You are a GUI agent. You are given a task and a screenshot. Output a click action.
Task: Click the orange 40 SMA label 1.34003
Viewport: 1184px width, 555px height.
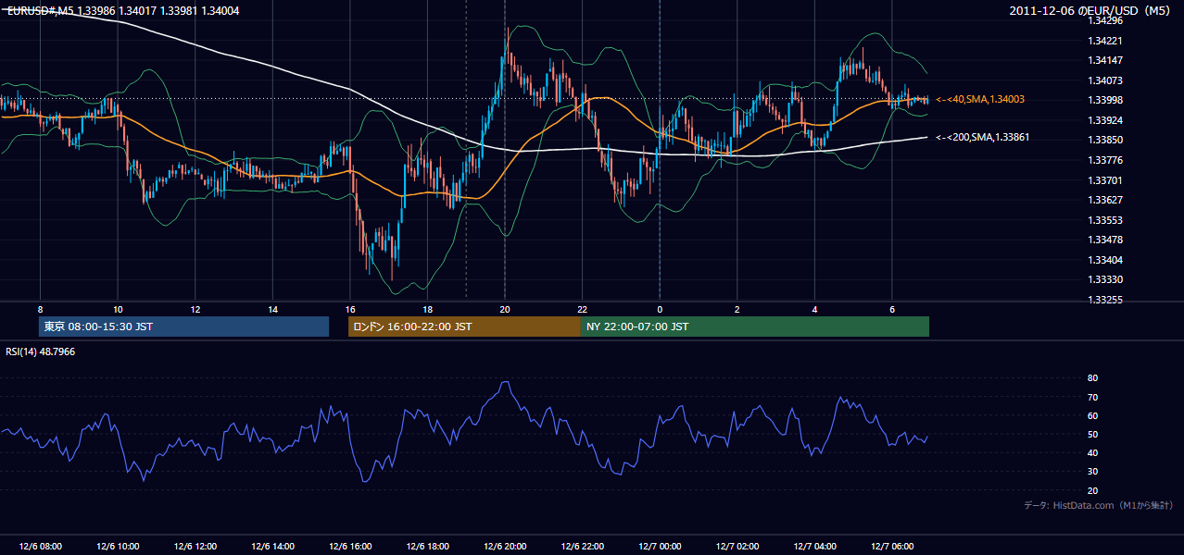980,99
